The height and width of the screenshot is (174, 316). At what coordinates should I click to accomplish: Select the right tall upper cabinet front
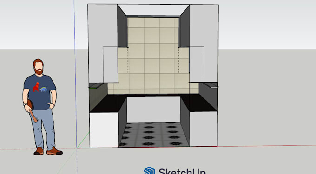pos(204,43)
